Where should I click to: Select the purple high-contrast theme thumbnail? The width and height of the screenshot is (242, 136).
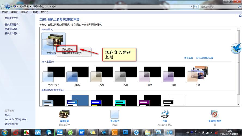[150, 100]
